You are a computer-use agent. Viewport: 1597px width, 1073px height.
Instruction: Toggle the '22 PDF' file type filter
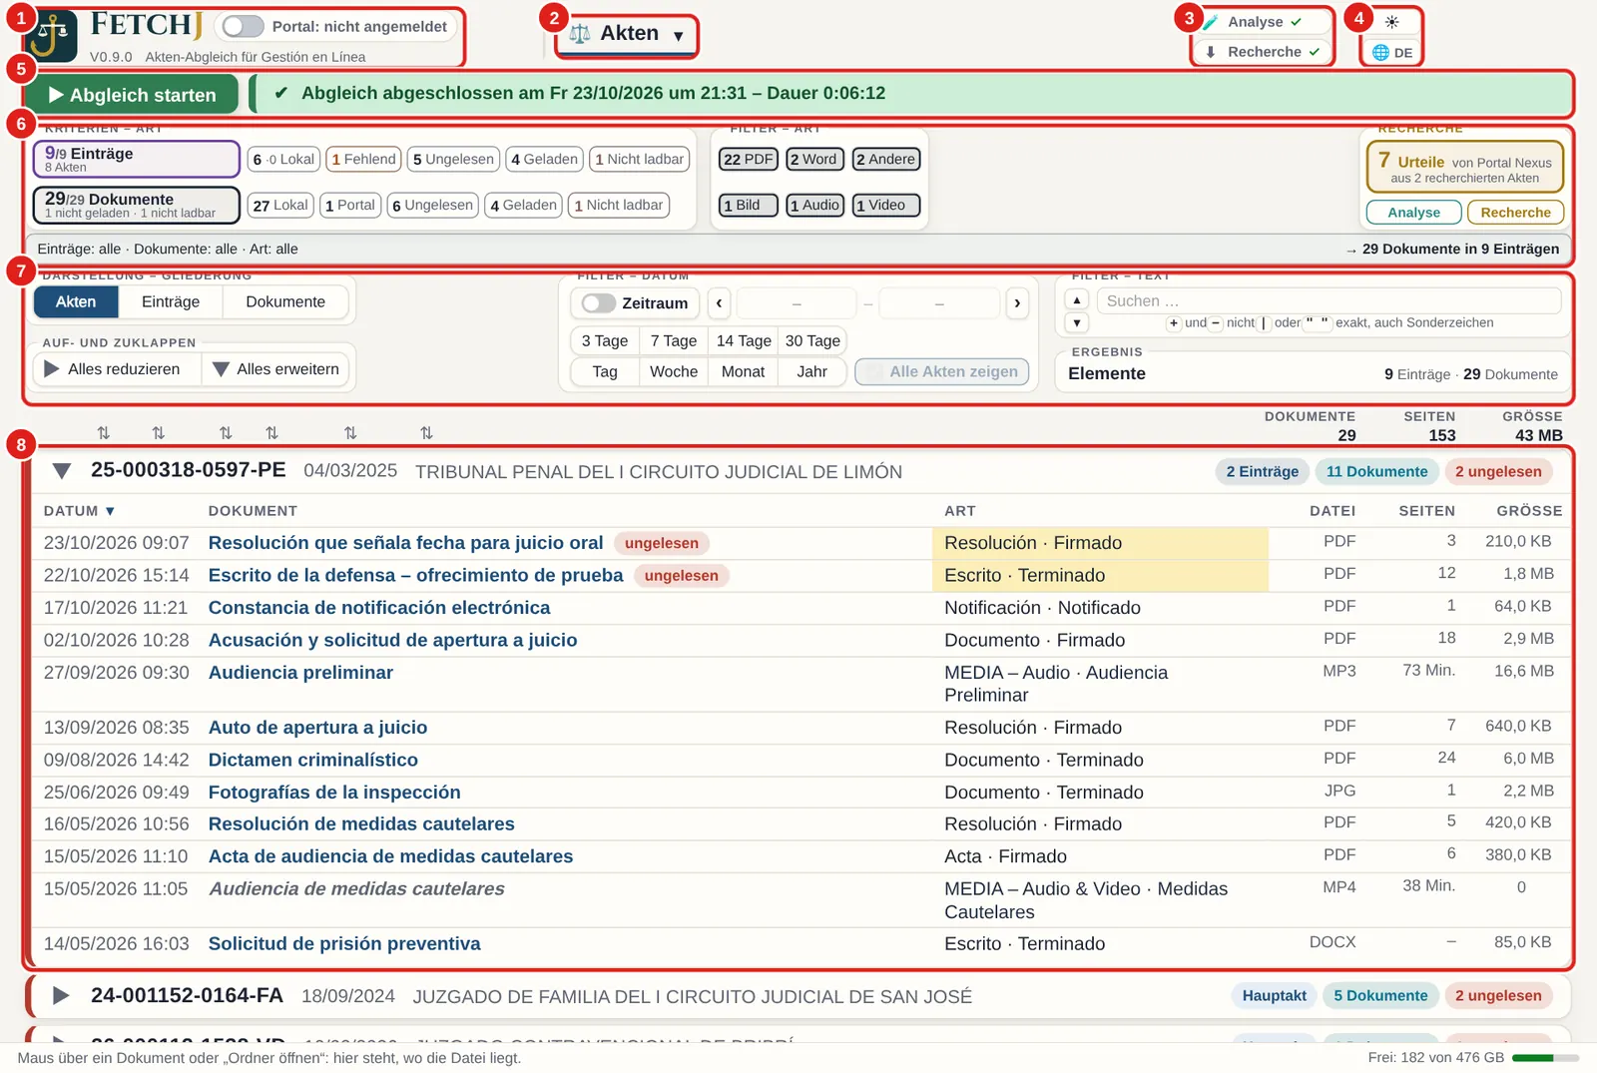[748, 159]
